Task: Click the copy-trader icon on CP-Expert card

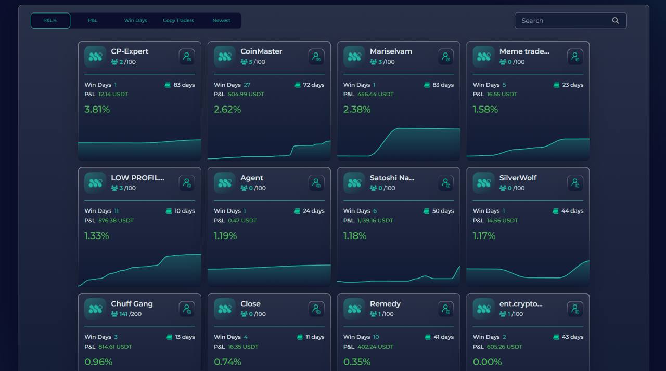Action: [187, 57]
